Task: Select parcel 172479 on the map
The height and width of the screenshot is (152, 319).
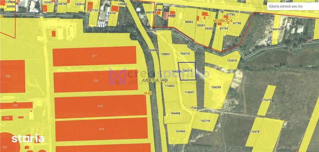Action: [x=254, y=132]
